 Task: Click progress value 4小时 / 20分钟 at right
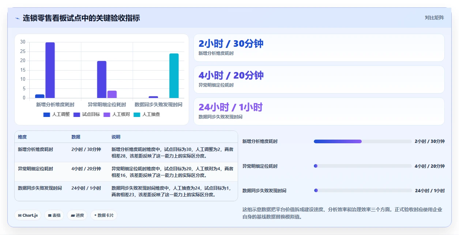click(430, 166)
